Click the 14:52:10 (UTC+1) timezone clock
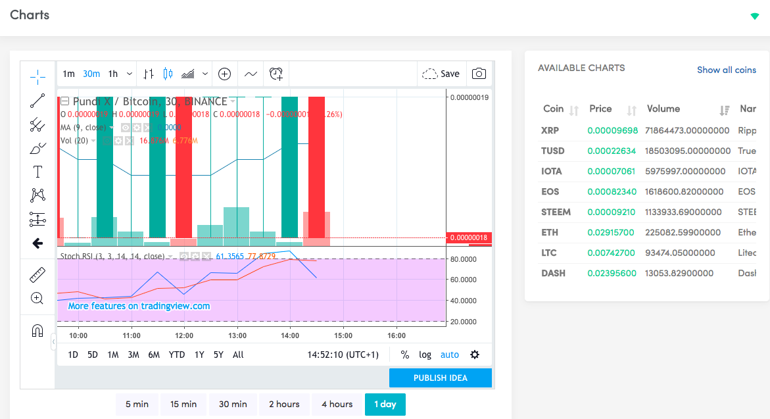 tap(343, 355)
